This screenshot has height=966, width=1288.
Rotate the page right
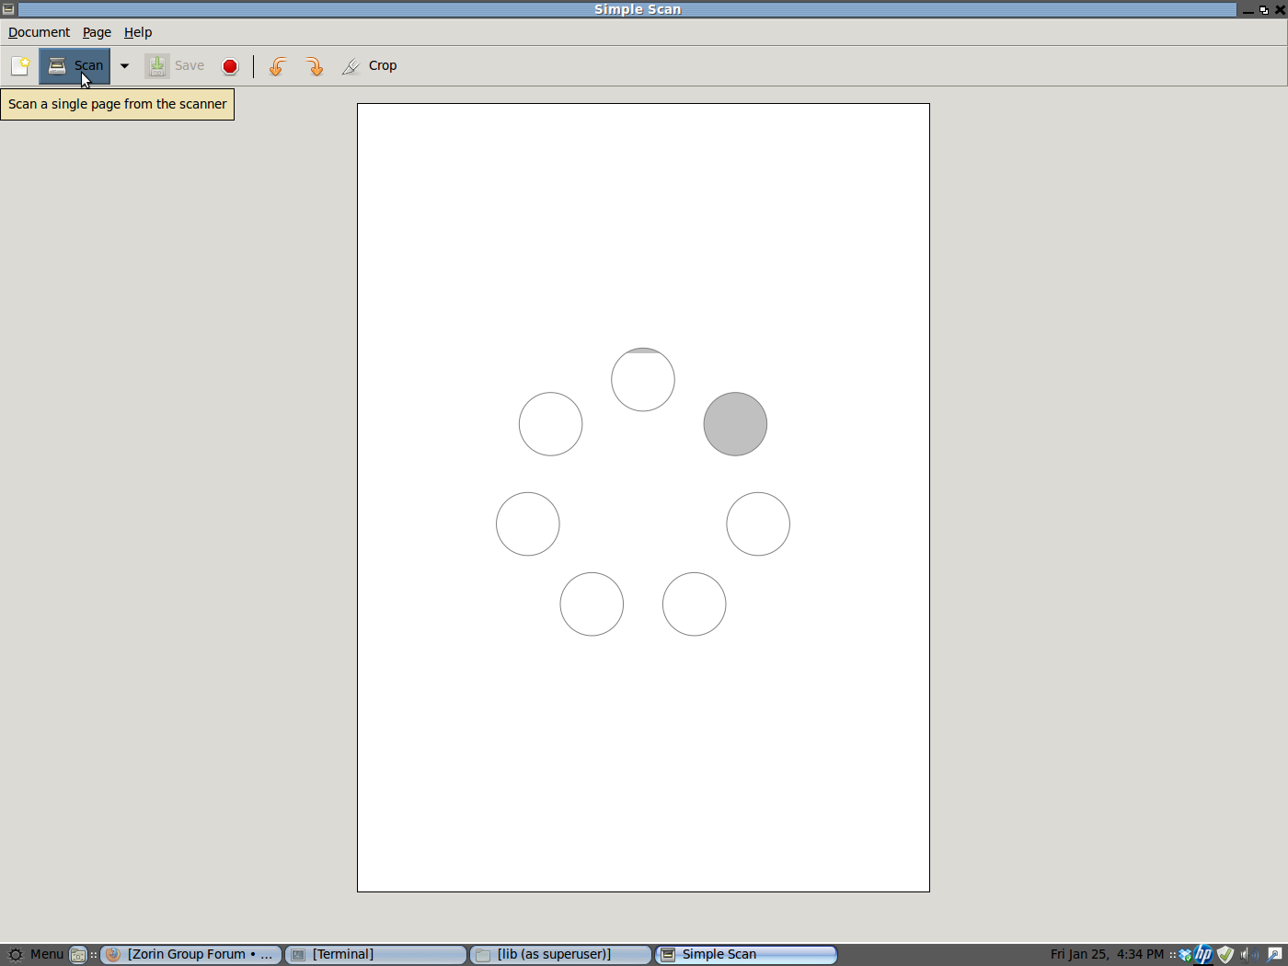(314, 66)
